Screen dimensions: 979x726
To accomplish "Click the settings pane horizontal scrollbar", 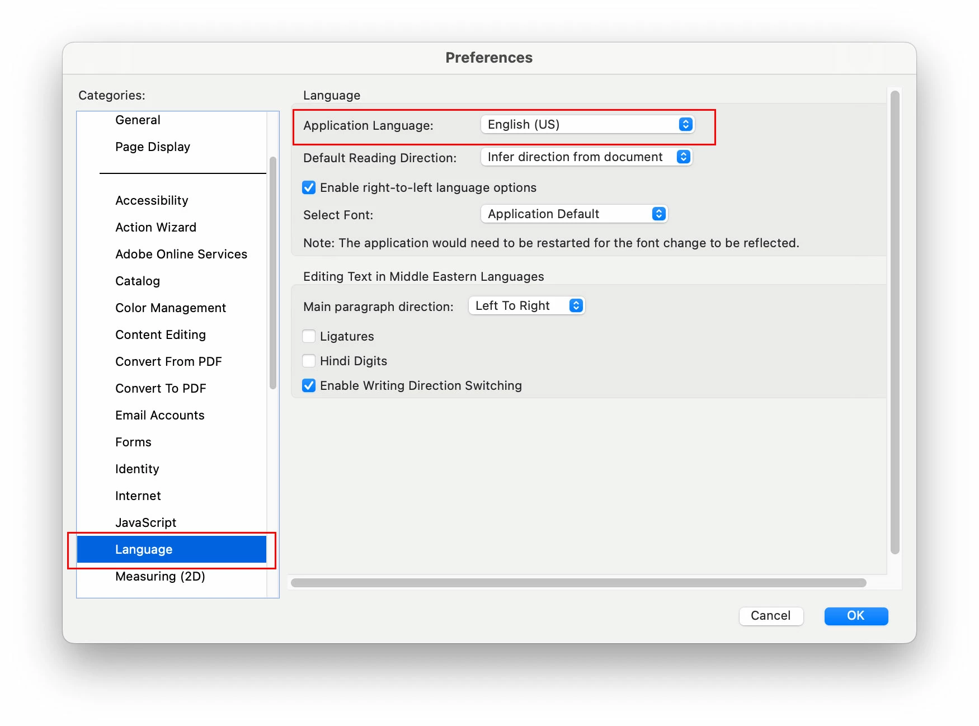I will (578, 583).
